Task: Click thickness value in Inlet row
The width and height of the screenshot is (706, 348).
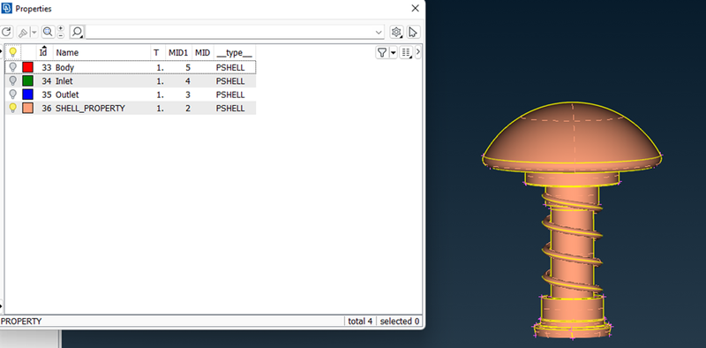Action: [x=160, y=81]
